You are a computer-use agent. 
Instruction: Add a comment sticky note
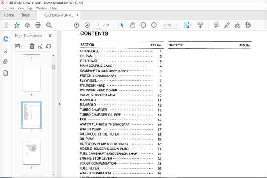(x=216, y=25)
